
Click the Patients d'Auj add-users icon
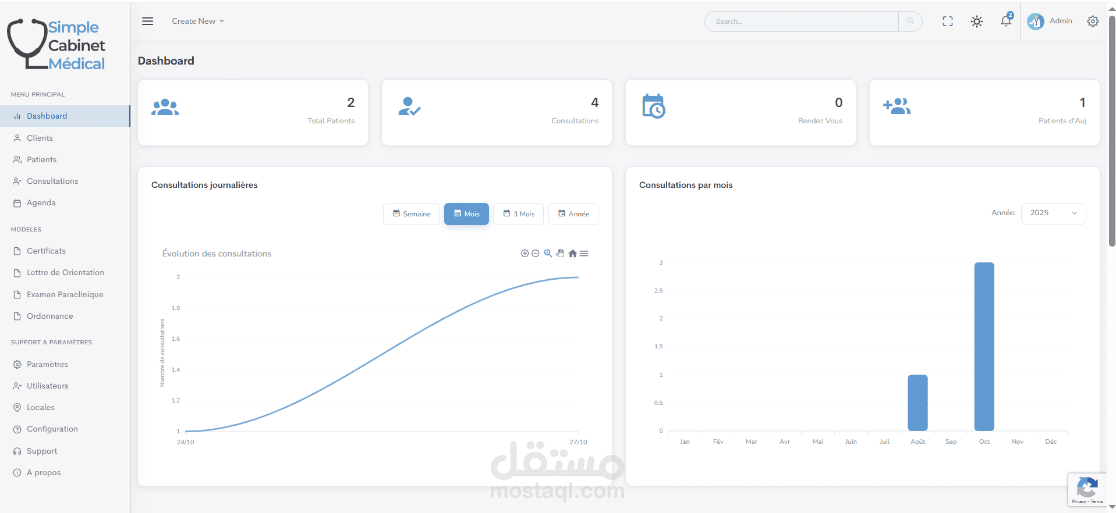897,106
